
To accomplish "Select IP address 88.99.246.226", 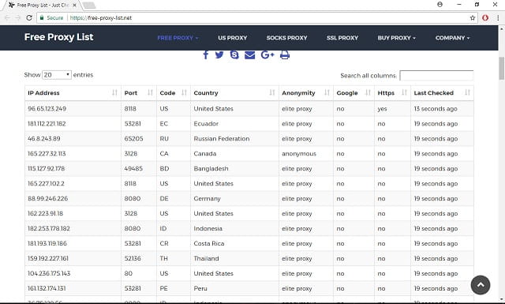I will (47, 198).
